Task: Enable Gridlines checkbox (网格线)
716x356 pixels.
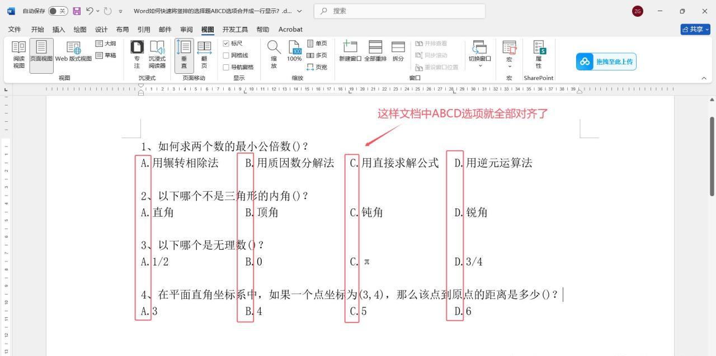Action: 226,55
